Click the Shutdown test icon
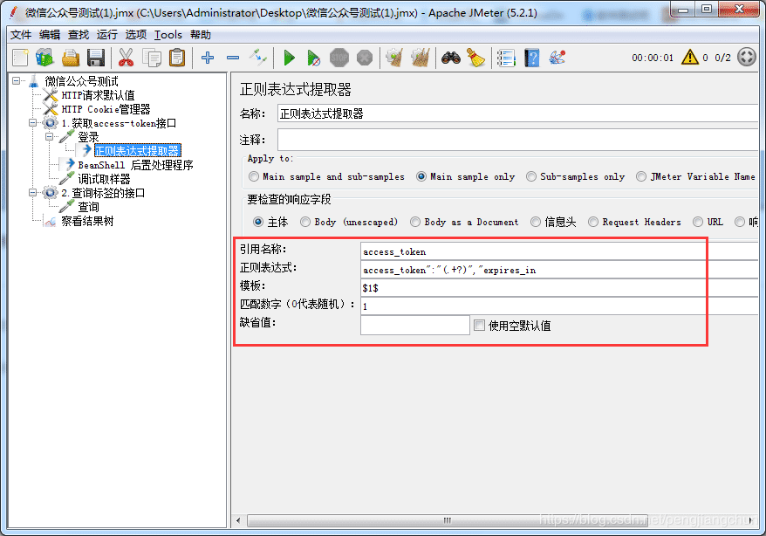 pyautogui.click(x=365, y=58)
